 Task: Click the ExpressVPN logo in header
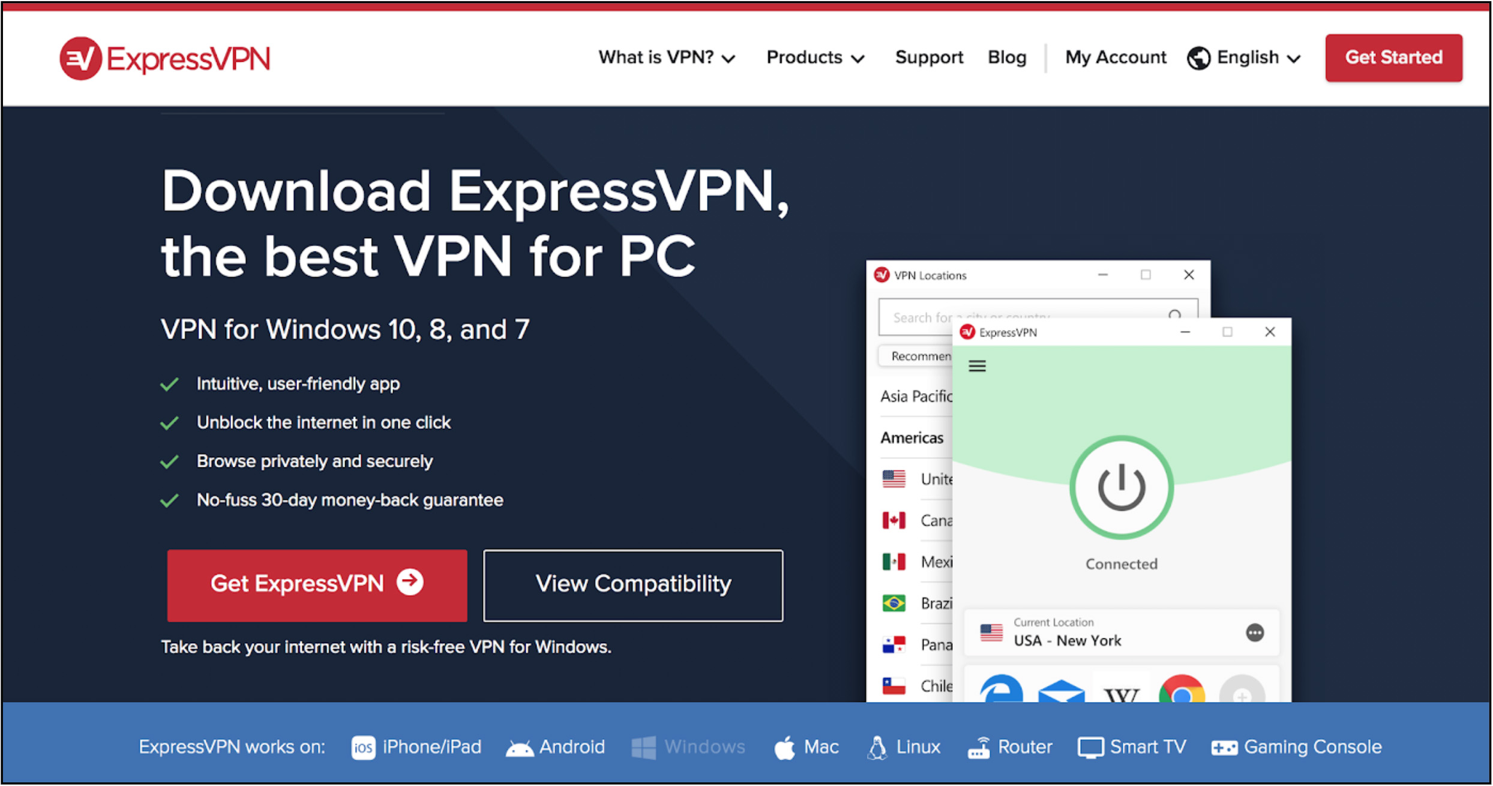point(165,59)
